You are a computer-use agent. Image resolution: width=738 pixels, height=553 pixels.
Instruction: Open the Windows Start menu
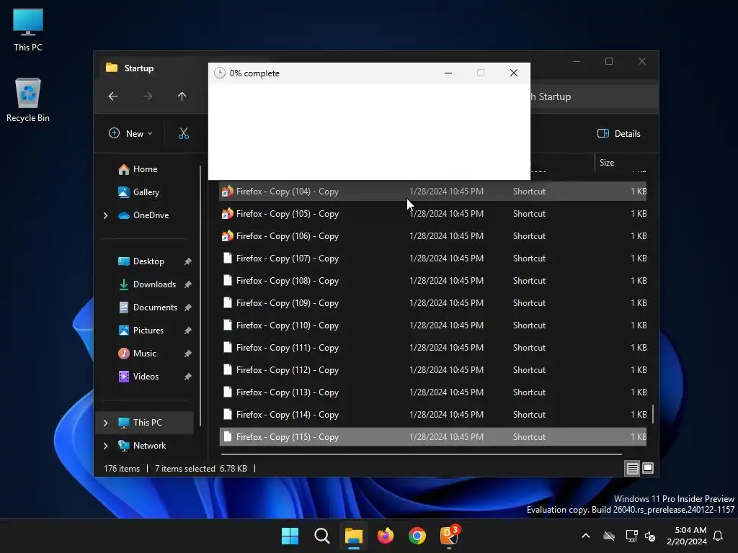(x=290, y=536)
